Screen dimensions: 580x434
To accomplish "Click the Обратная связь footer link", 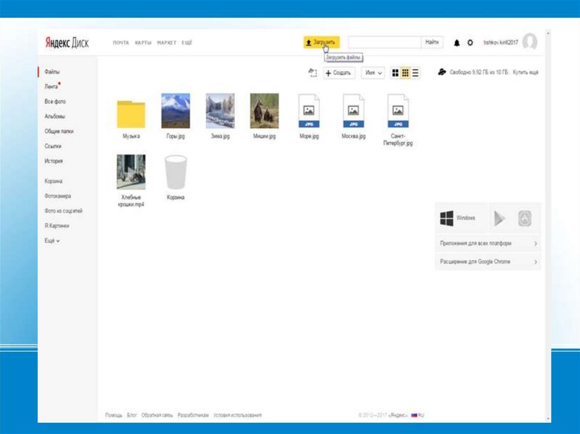I will click(x=157, y=415).
